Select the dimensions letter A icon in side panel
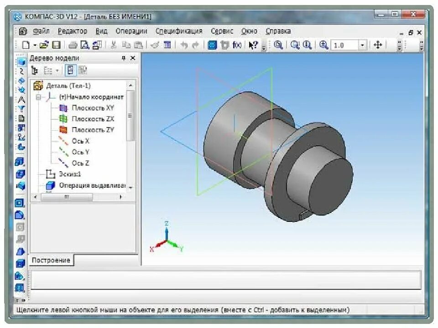438x328 pixels. (21, 99)
